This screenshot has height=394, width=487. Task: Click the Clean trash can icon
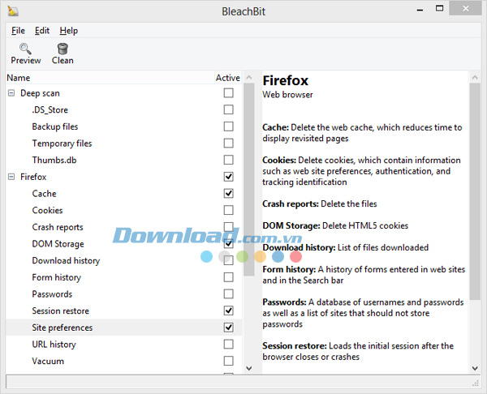[x=62, y=49]
